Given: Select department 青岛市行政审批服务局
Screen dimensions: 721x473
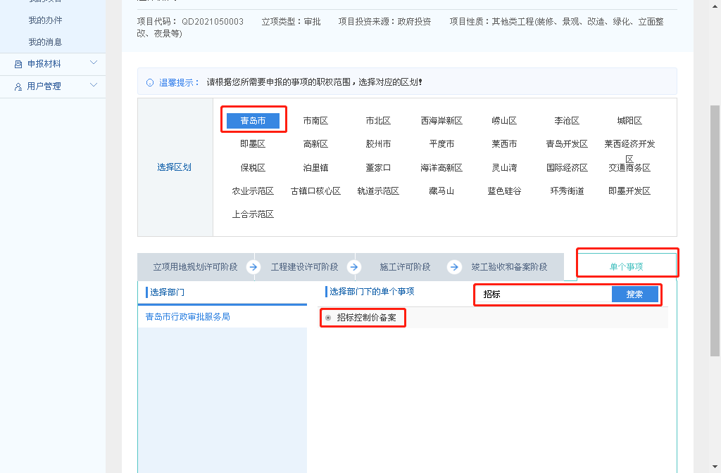Looking at the screenshot, I should point(188,317).
